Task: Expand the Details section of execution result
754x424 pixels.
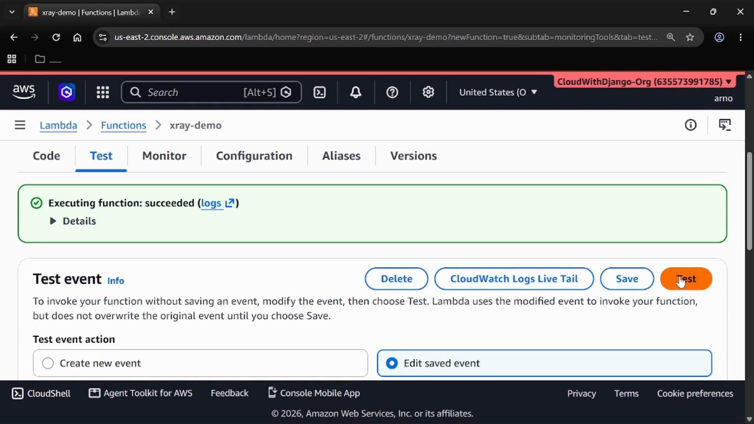Action: (73, 221)
